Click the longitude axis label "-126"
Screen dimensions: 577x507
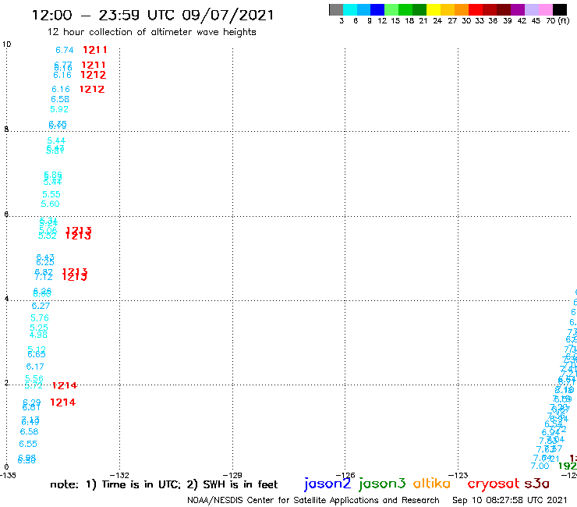(x=345, y=475)
